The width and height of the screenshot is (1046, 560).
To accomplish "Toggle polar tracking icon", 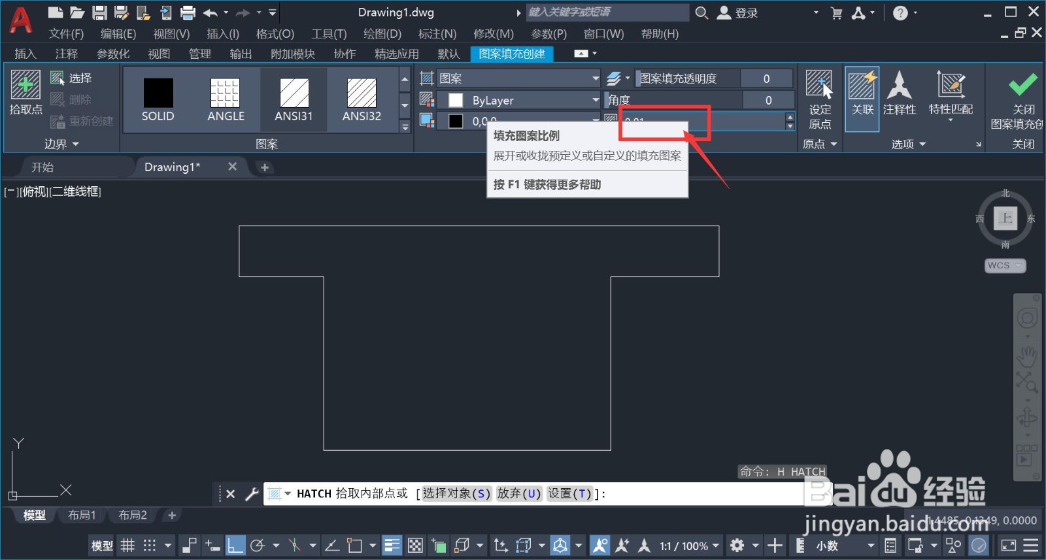I will point(257,545).
